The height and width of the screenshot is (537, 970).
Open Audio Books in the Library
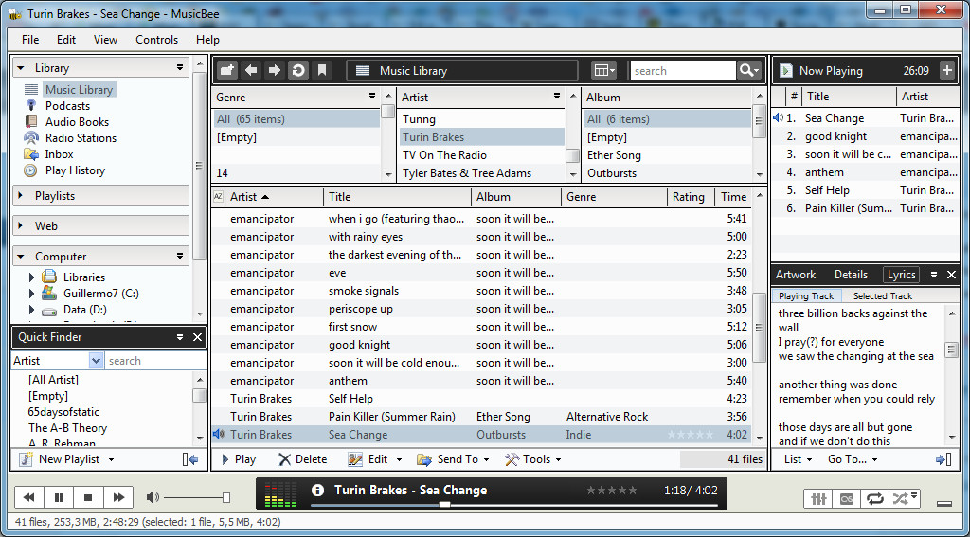[x=77, y=122]
